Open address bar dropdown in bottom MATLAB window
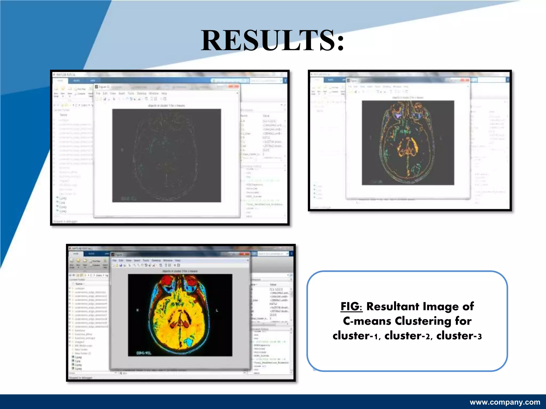The height and width of the screenshot is (409, 546). pos(288,275)
